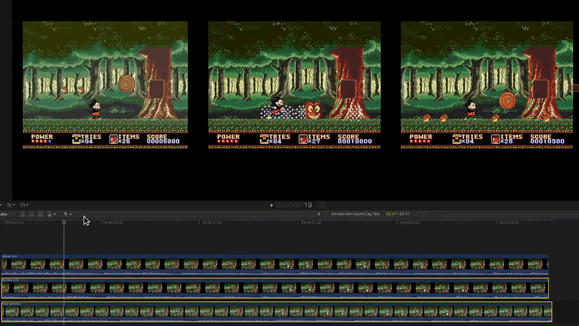The image size is (579, 326).
Task: Click the middle game video with score 00010000
Action: click(x=294, y=85)
